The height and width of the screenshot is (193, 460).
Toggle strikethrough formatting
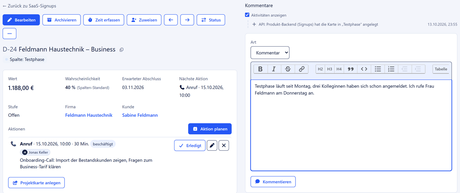click(x=288, y=69)
